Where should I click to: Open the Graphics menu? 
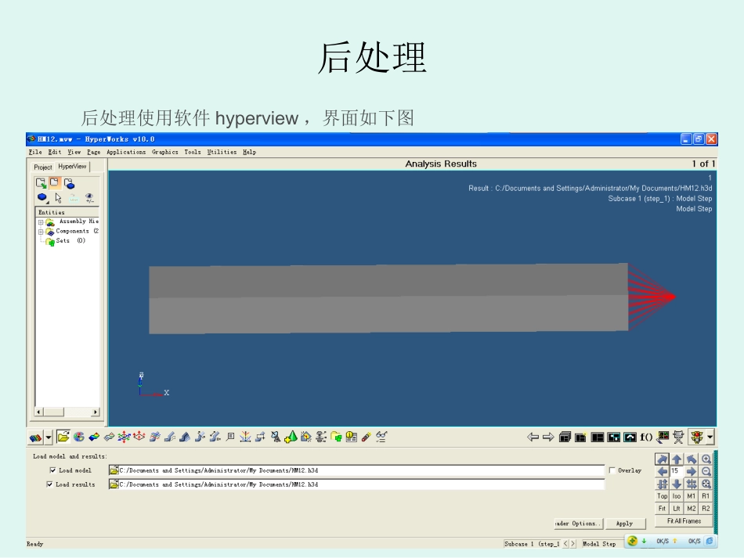(164, 152)
